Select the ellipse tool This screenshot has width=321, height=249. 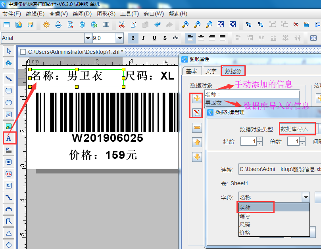pyautogui.click(x=8, y=103)
